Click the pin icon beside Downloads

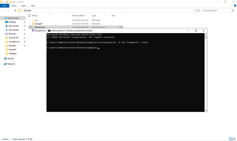click(24, 26)
